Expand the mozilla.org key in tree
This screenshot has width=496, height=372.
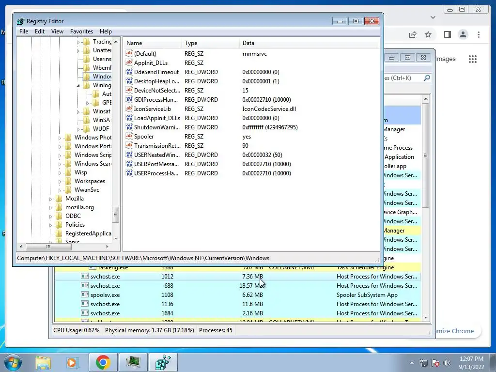pos(50,208)
